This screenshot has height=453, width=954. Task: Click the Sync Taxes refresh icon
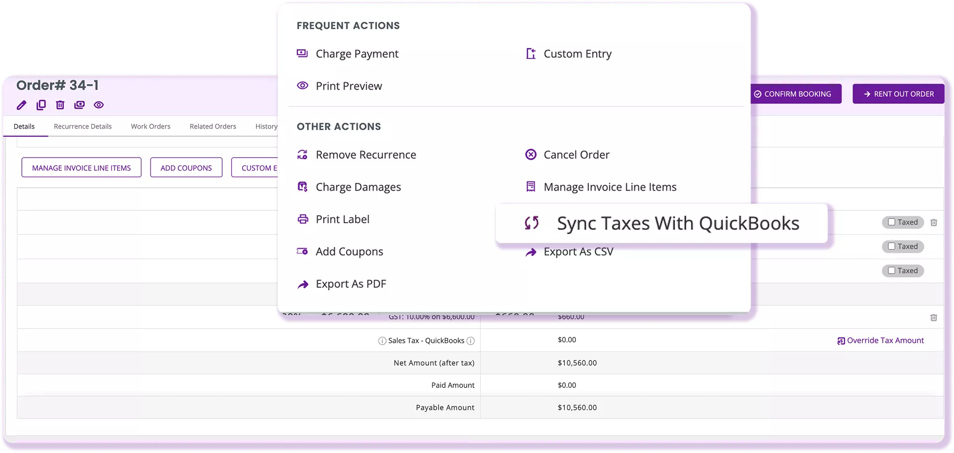(x=531, y=223)
